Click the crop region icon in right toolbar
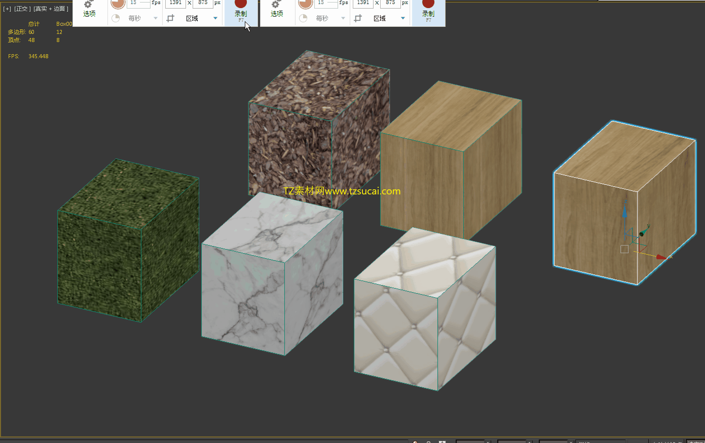Screen dimensions: 705x443 pyautogui.click(x=358, y=18)
